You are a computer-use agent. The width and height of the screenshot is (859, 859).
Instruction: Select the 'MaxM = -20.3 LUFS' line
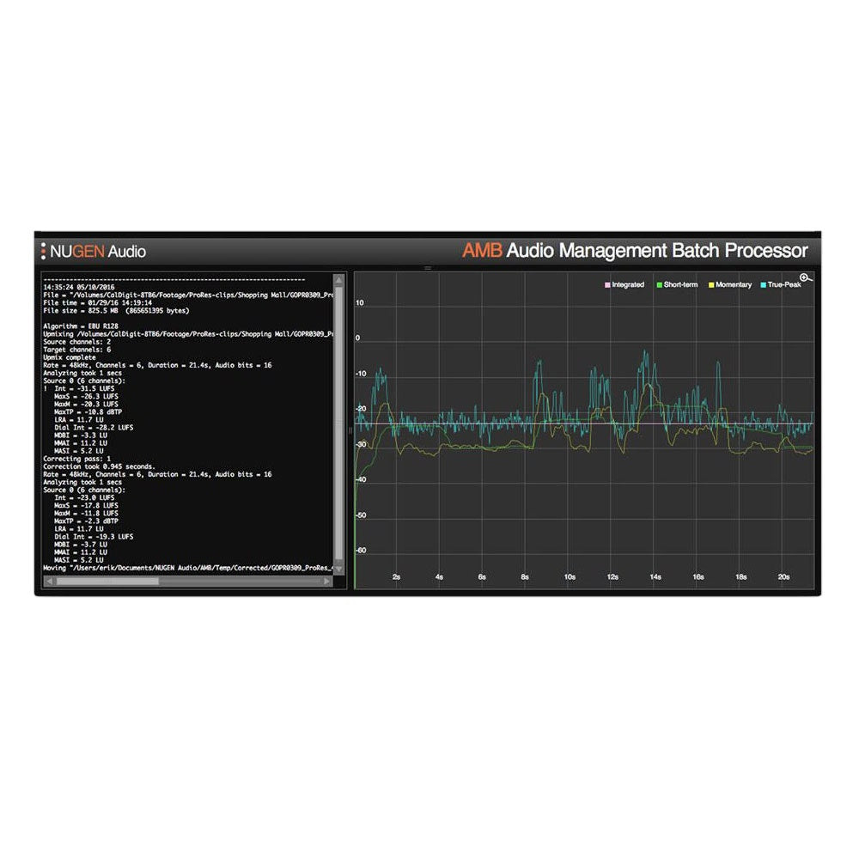point(86,404)
